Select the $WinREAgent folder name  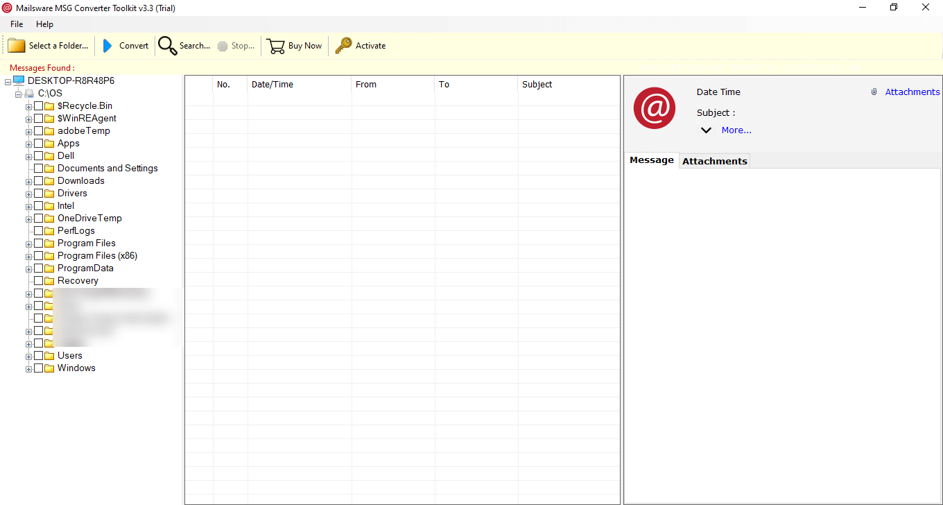coord(87,119)
